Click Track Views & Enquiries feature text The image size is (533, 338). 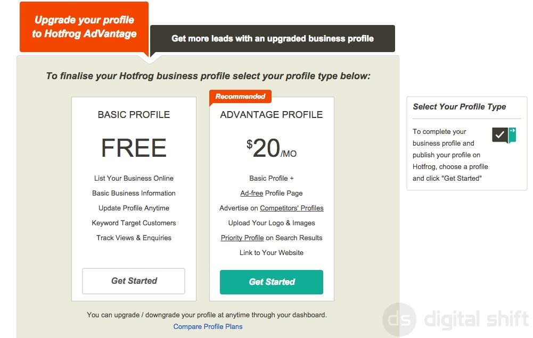[x=134, y=238]
